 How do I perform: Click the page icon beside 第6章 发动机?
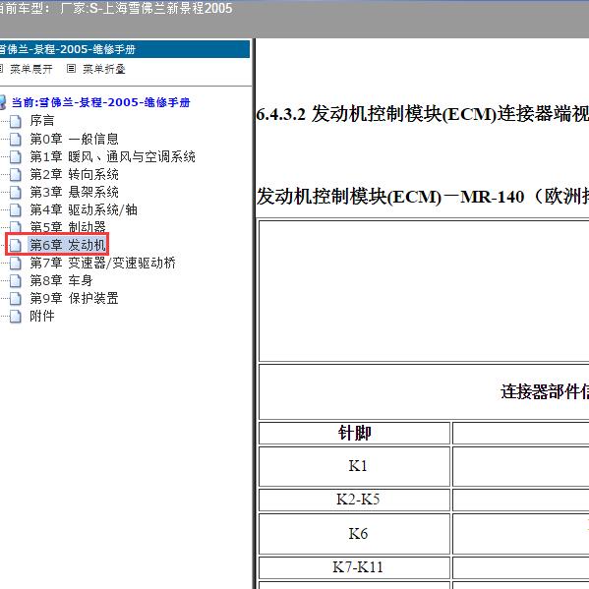[16, 245]
